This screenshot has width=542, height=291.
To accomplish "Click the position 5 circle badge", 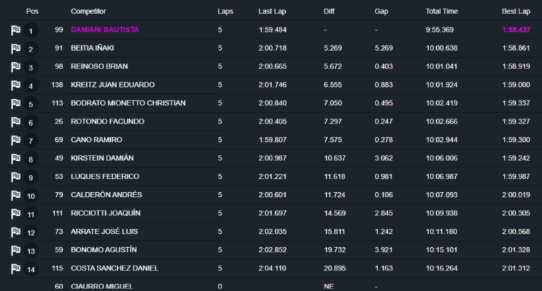I will click(x=31, y=104).
